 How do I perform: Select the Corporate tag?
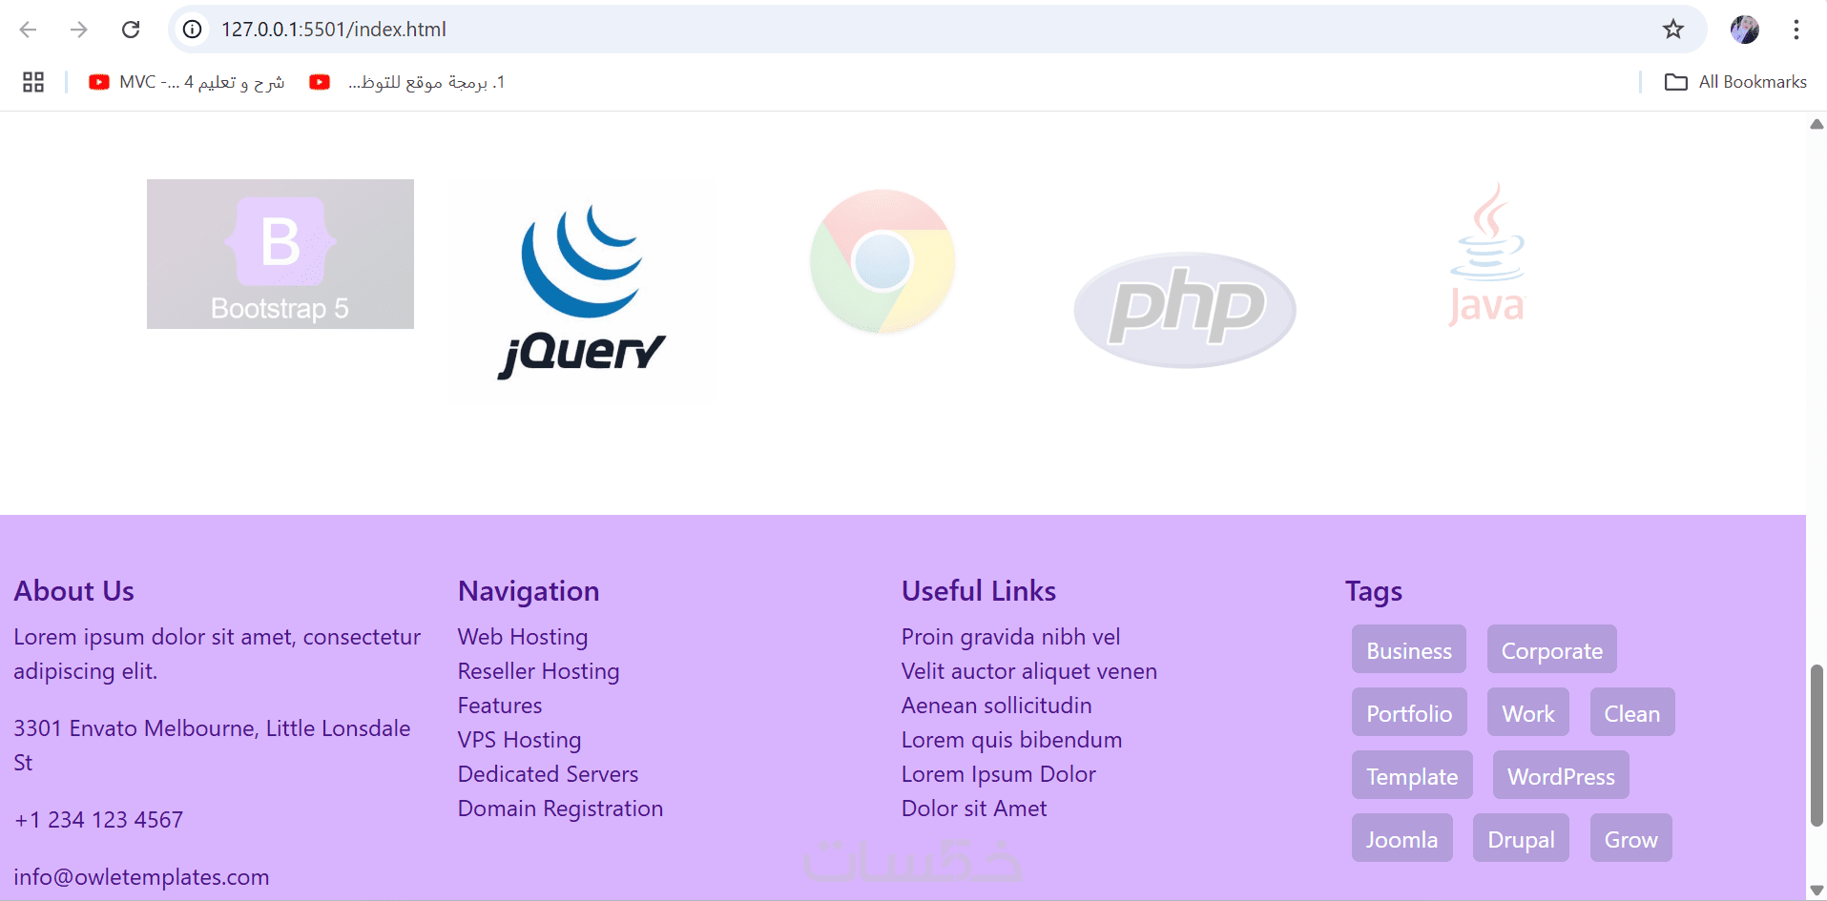point(1552,649)
